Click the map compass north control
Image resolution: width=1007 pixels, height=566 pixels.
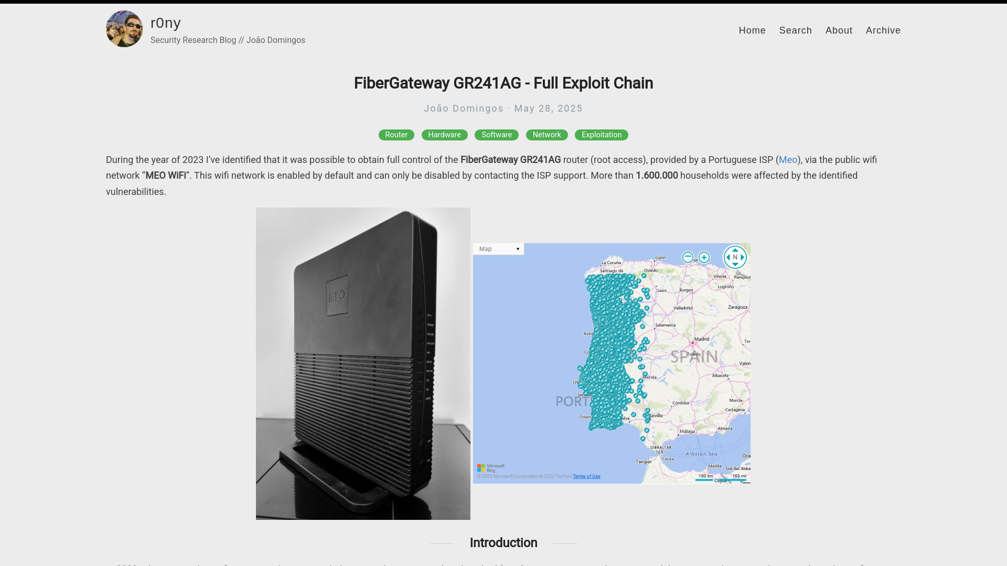(735, 257)
